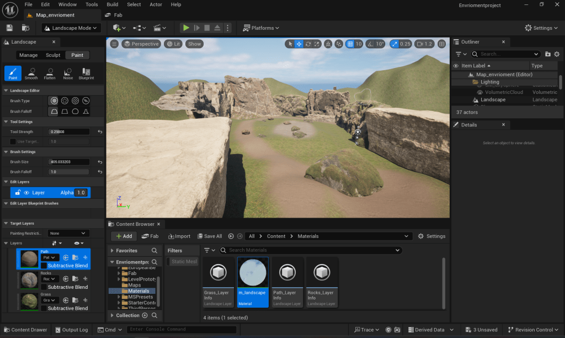565x338 pixels.
Task: Reset Brush Size to default arrow
Action: pyautogui.click(x=100, y=162)
